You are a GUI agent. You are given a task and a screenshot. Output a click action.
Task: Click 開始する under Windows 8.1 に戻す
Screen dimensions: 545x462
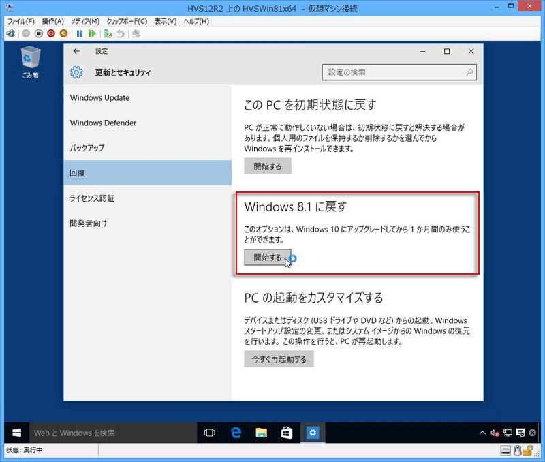267,258
